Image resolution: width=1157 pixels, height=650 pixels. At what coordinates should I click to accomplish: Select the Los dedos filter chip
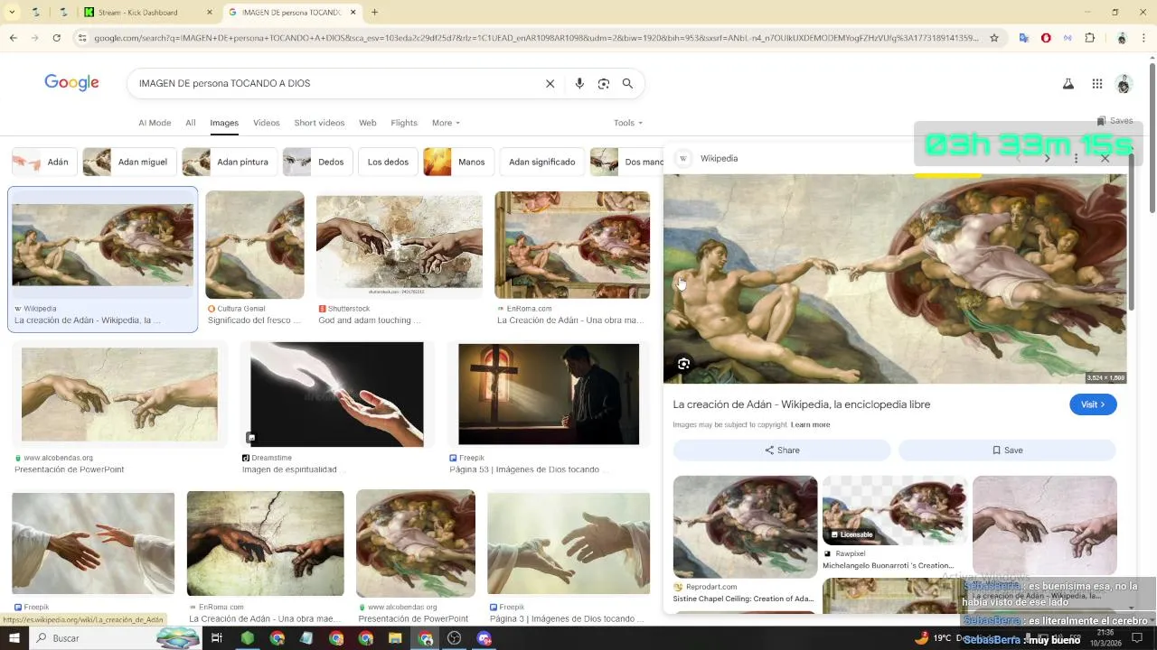tap(388, 162)
